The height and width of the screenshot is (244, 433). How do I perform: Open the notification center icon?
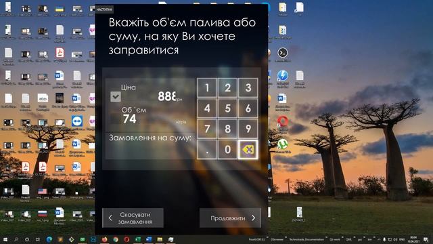pos(426,239)
